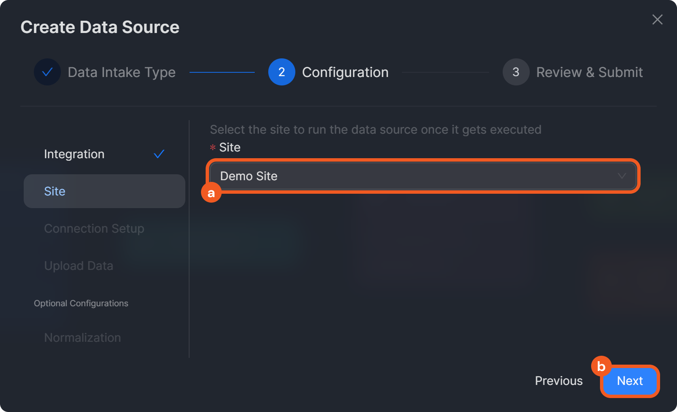Switch to the Upload Data section
Image resolution: width=677 pixels, height=412 pixels.
click(x=79, y=266)
